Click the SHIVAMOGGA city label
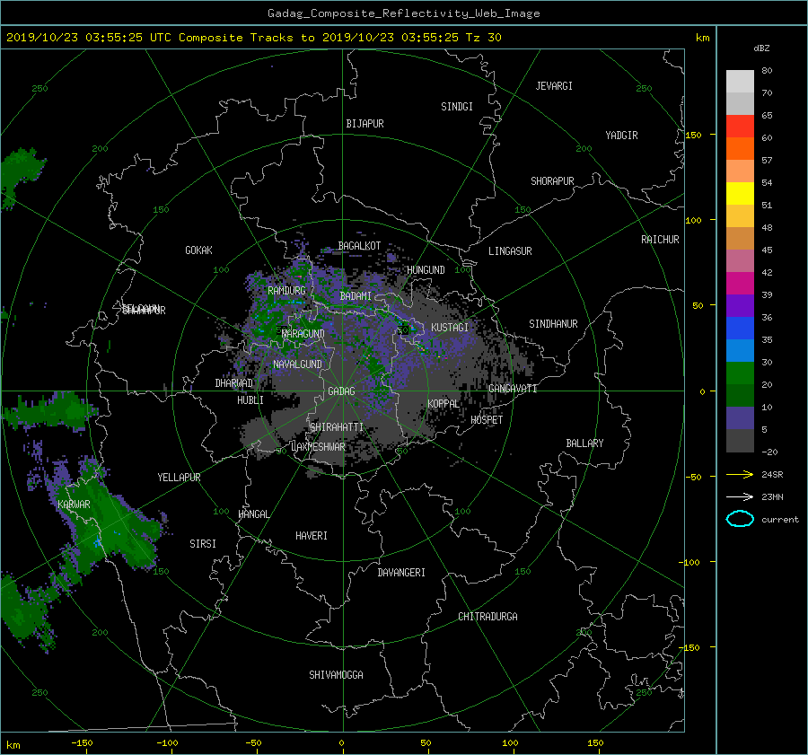Viewport: 808px width, 755px height. [x=336, y=675]
